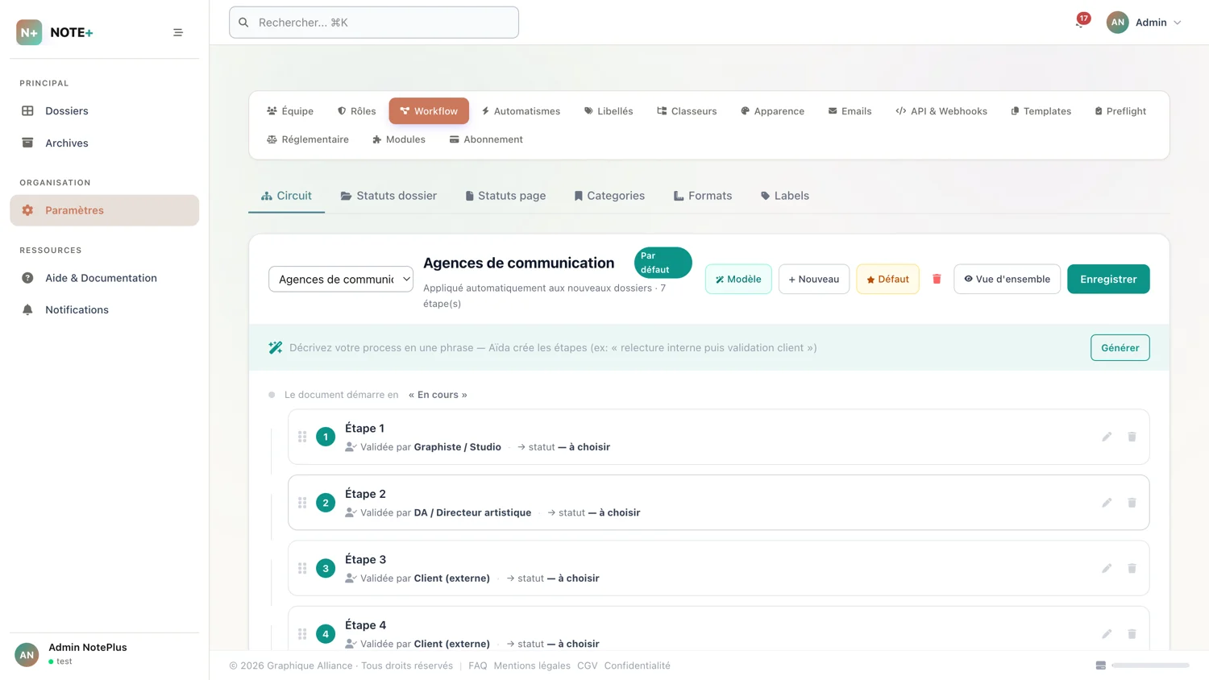Viewport: 1209px width, 680px height.
Task: Collapse sidebar with hamburger icon
Action: point(178,32)
